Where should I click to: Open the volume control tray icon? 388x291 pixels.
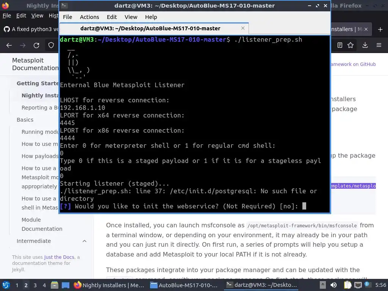[333, 285]
